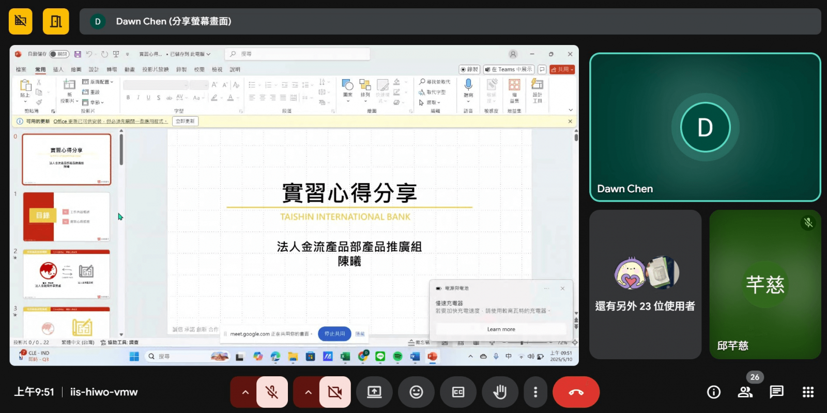Click the yellow crossed-screen icon top left
The image size is (827, 413).
click(21, 21)
